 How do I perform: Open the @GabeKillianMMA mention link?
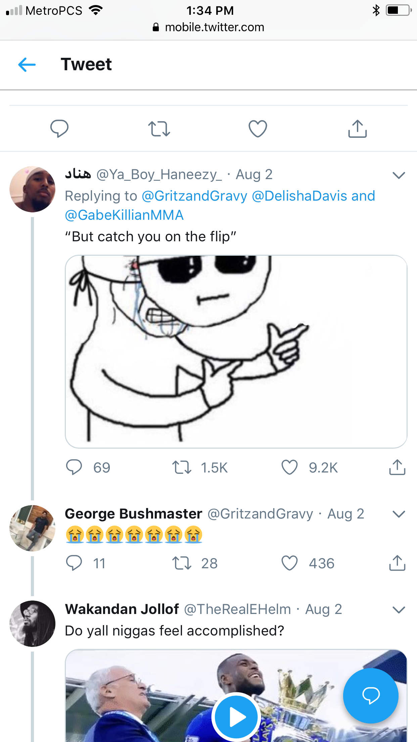pos(124,215)
